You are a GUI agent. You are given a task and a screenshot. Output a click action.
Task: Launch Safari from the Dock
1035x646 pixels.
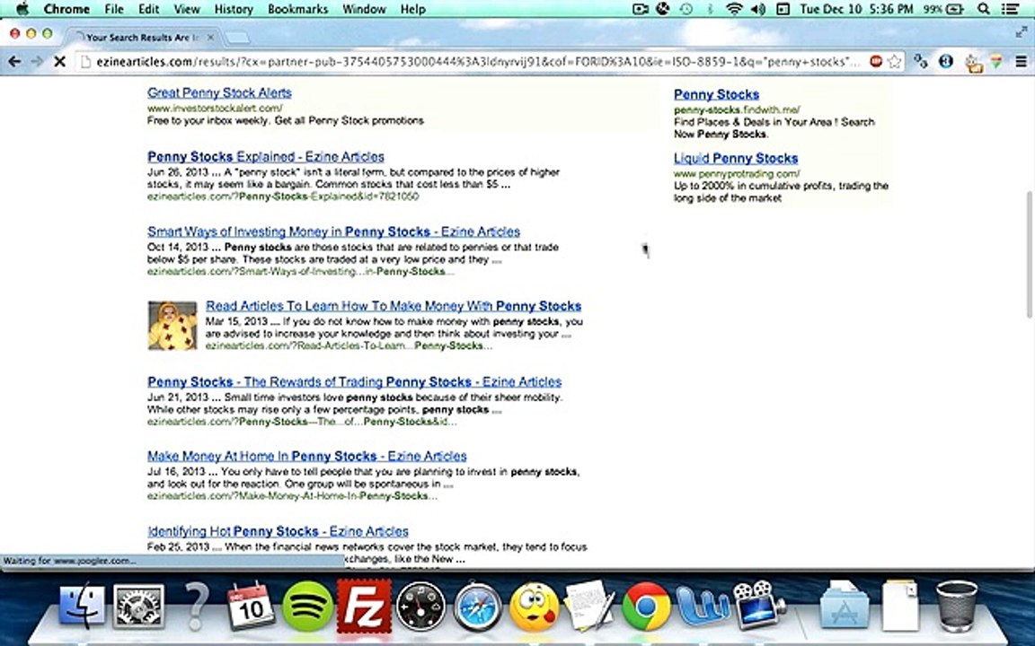click(x=477, y=607)
